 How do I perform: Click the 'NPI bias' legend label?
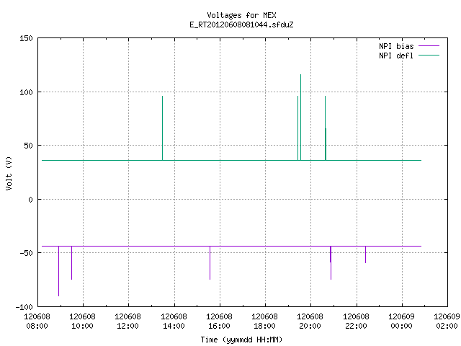click(x=396, y=46)
